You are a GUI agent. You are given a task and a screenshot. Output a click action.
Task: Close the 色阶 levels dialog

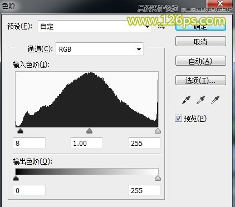220,3
